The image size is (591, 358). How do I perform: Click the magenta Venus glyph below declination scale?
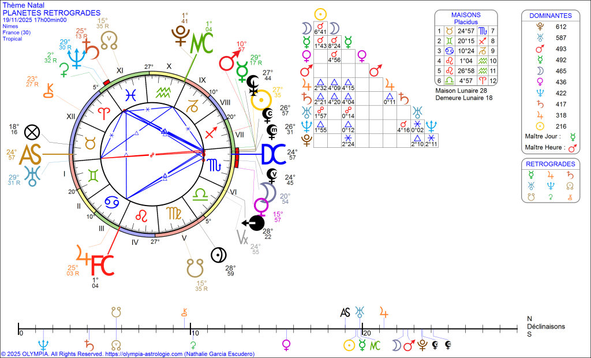pos(286,345)
